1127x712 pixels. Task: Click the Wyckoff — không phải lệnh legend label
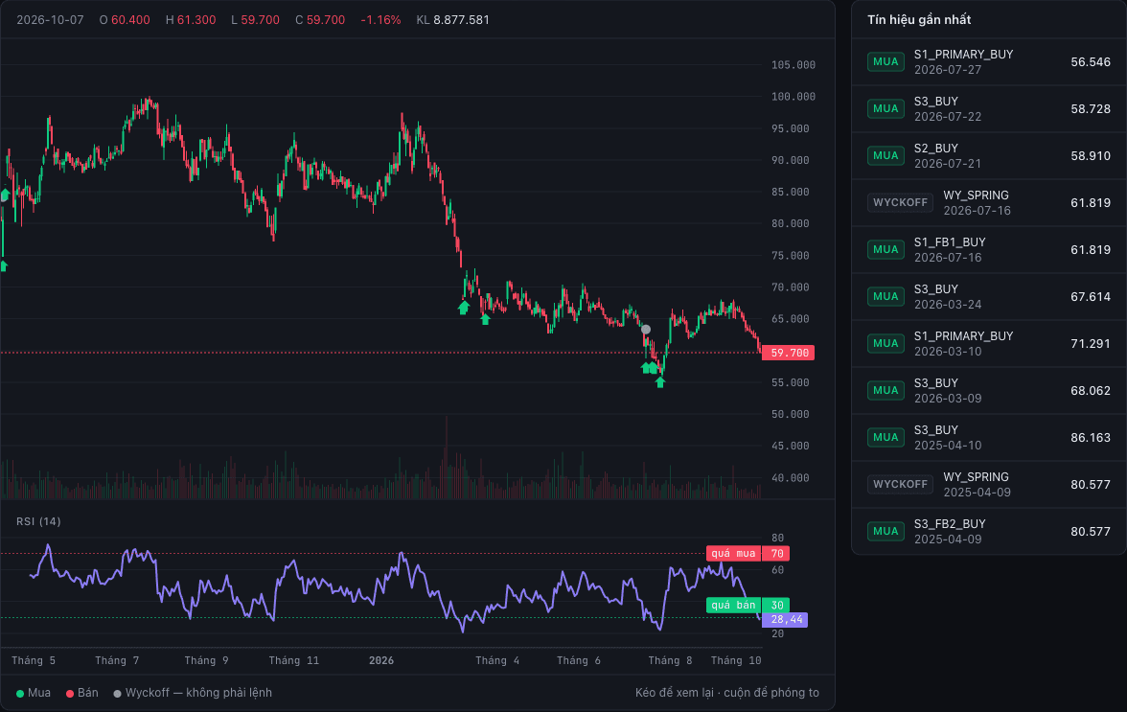click(198, 693)
